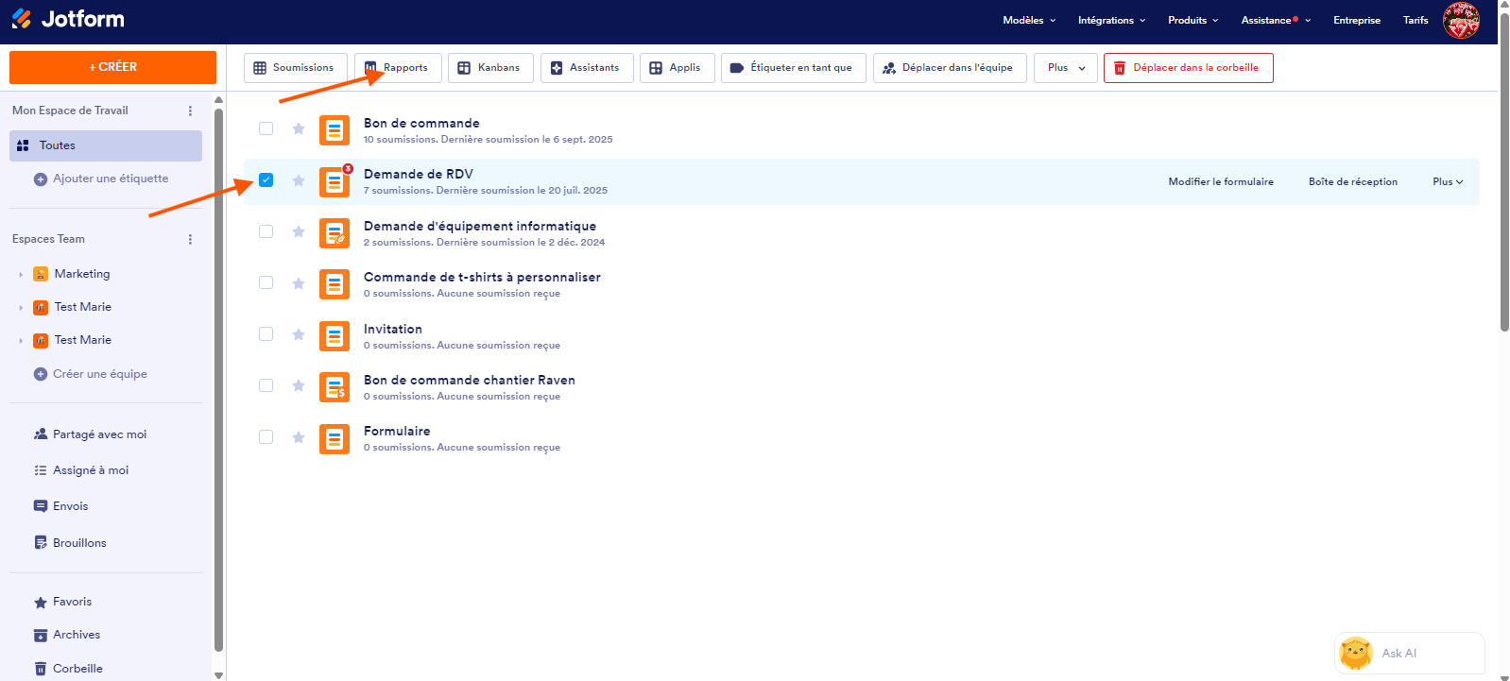Click Bon de commande chantier Raven icon
The width and height of the screenshot is (1510, 681).
pyautogui.click(x=335, y=387)
